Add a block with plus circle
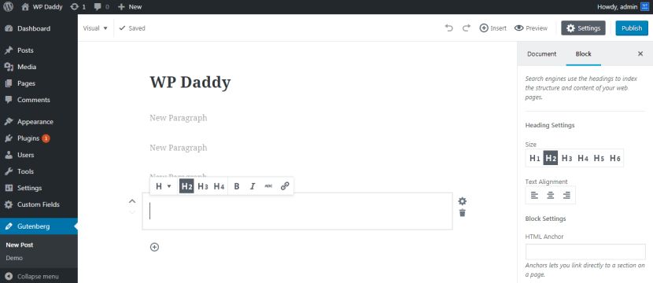Viewport: 653px width, 283px height. point(154,247)
